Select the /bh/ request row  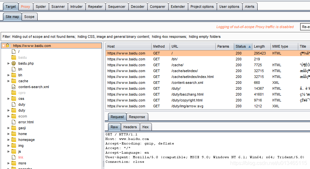pos(208,59)
